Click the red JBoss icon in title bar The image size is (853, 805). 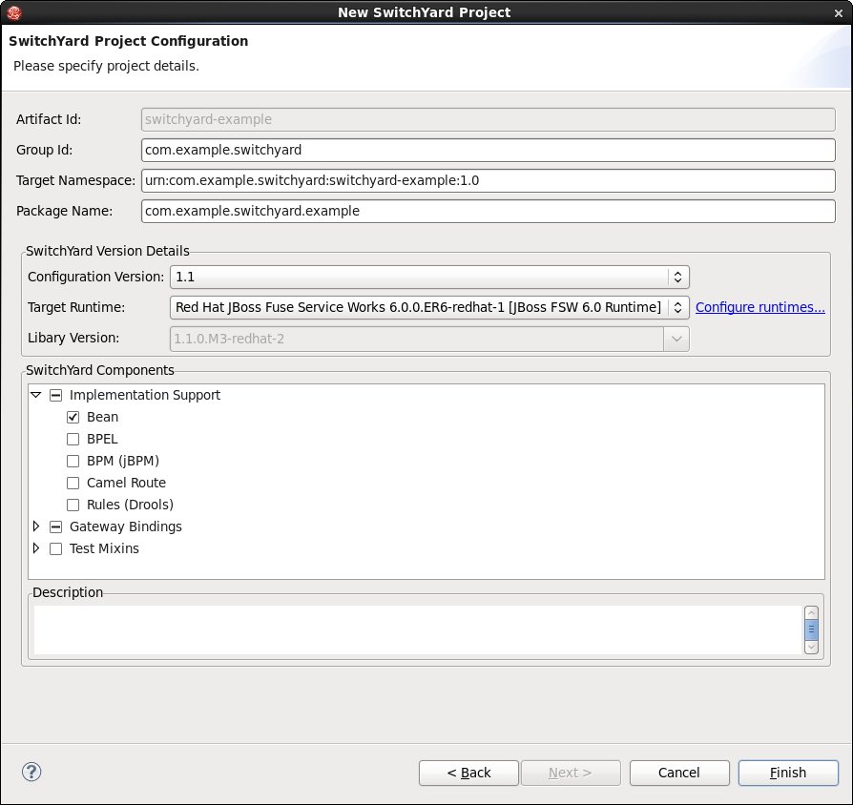[x=14, y=12]
